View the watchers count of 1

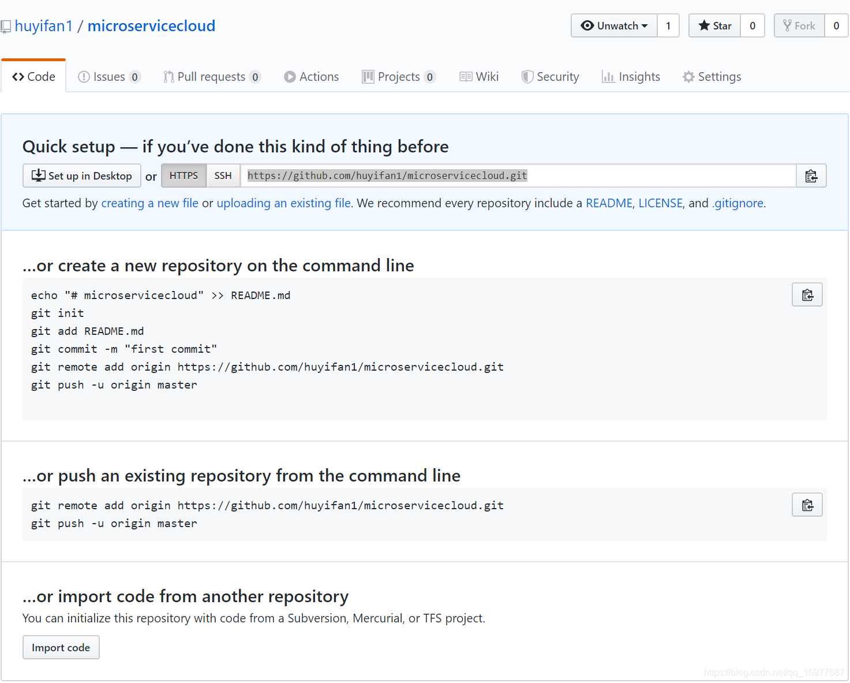[x=668, y=25]
